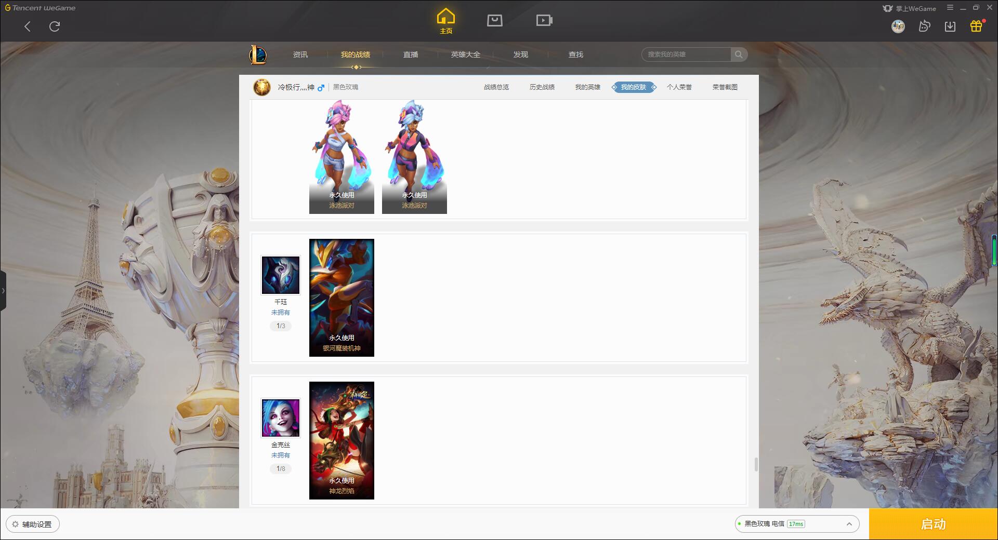Open the user avatar icon

click(898, 26)
